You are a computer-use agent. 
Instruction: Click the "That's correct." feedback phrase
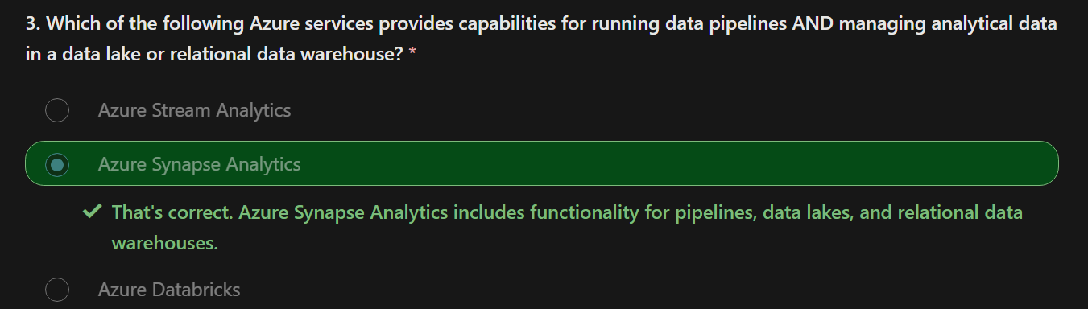pyautogui.click(x=172, y=213)
